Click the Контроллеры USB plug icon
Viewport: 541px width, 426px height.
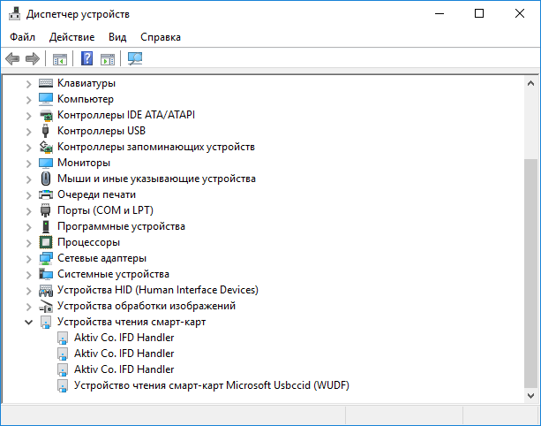(x=45, y=131)
